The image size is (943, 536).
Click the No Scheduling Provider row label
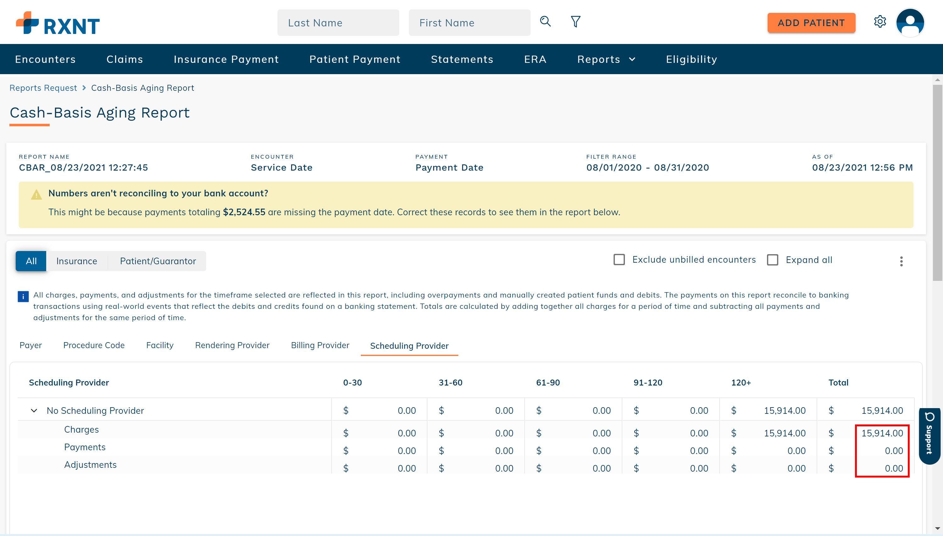(95, 410)
